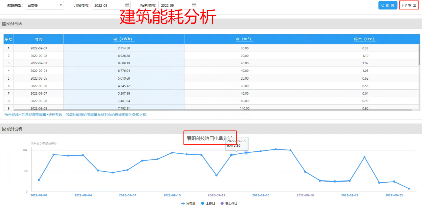This screenshot has height=207, width=422.
Task: Click the 统计分析 chart icon
Action: pos(4,129)
